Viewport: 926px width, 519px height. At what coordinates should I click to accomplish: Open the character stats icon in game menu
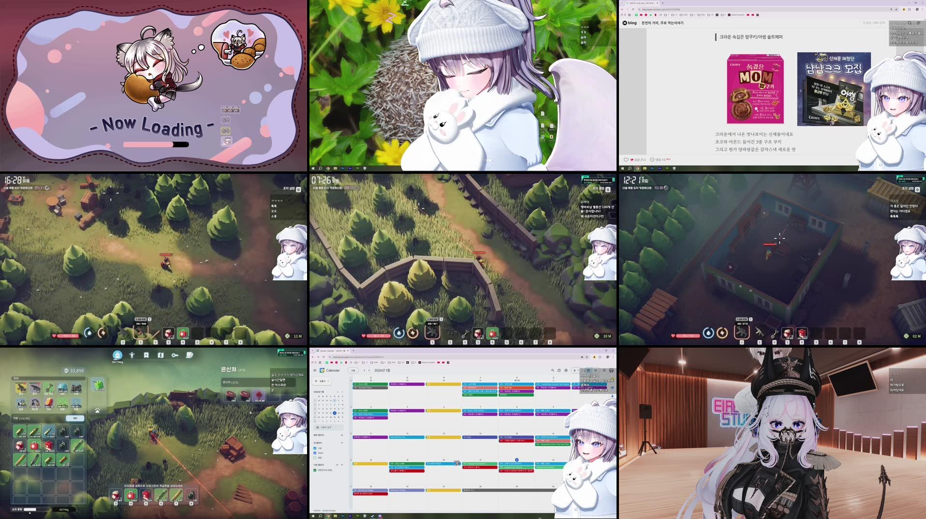132,355
